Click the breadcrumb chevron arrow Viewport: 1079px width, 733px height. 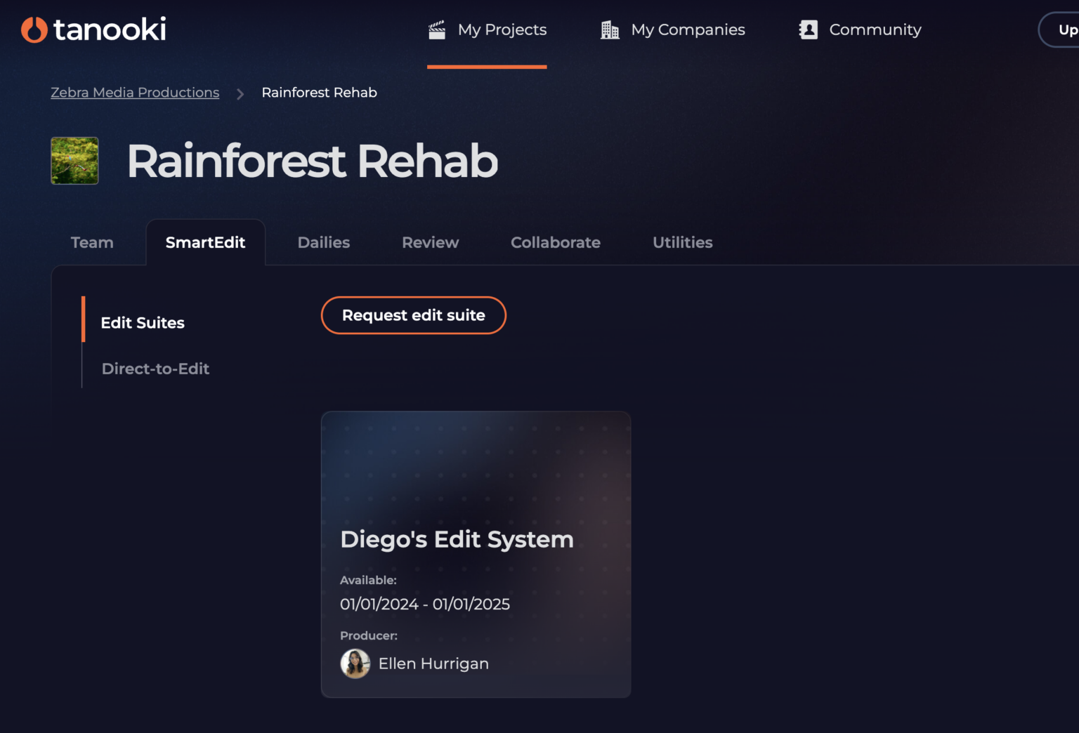click(x=240, y=93)
